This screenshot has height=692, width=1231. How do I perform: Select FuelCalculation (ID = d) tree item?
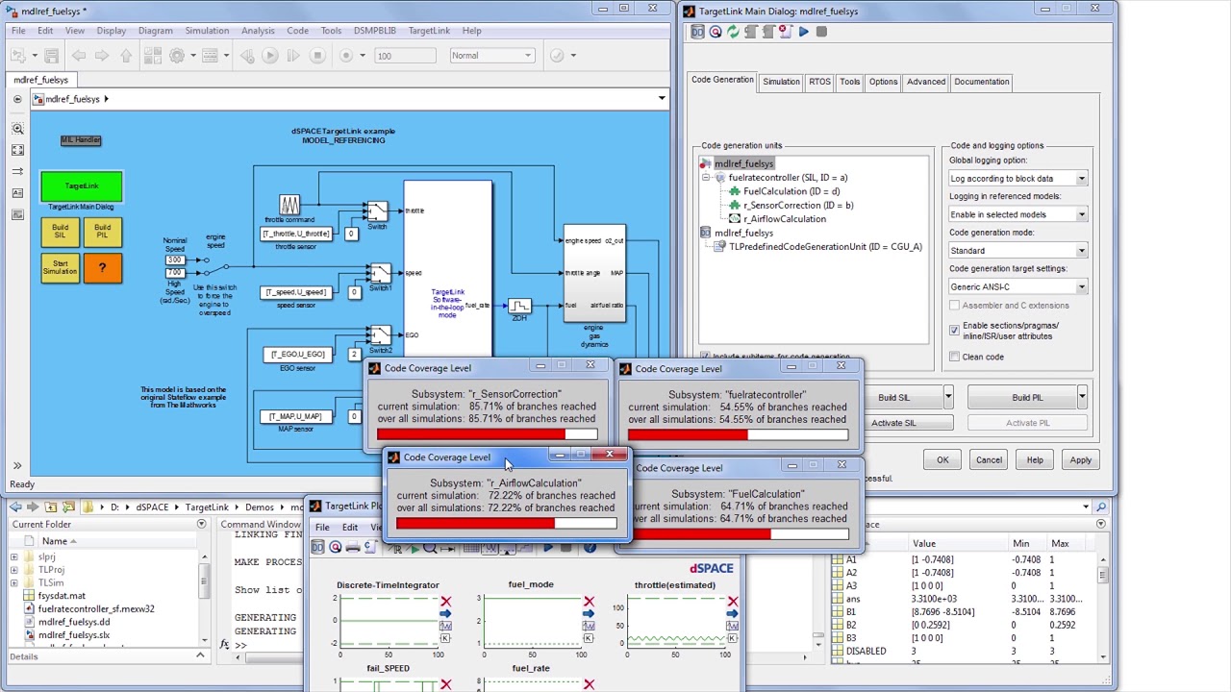791,191
